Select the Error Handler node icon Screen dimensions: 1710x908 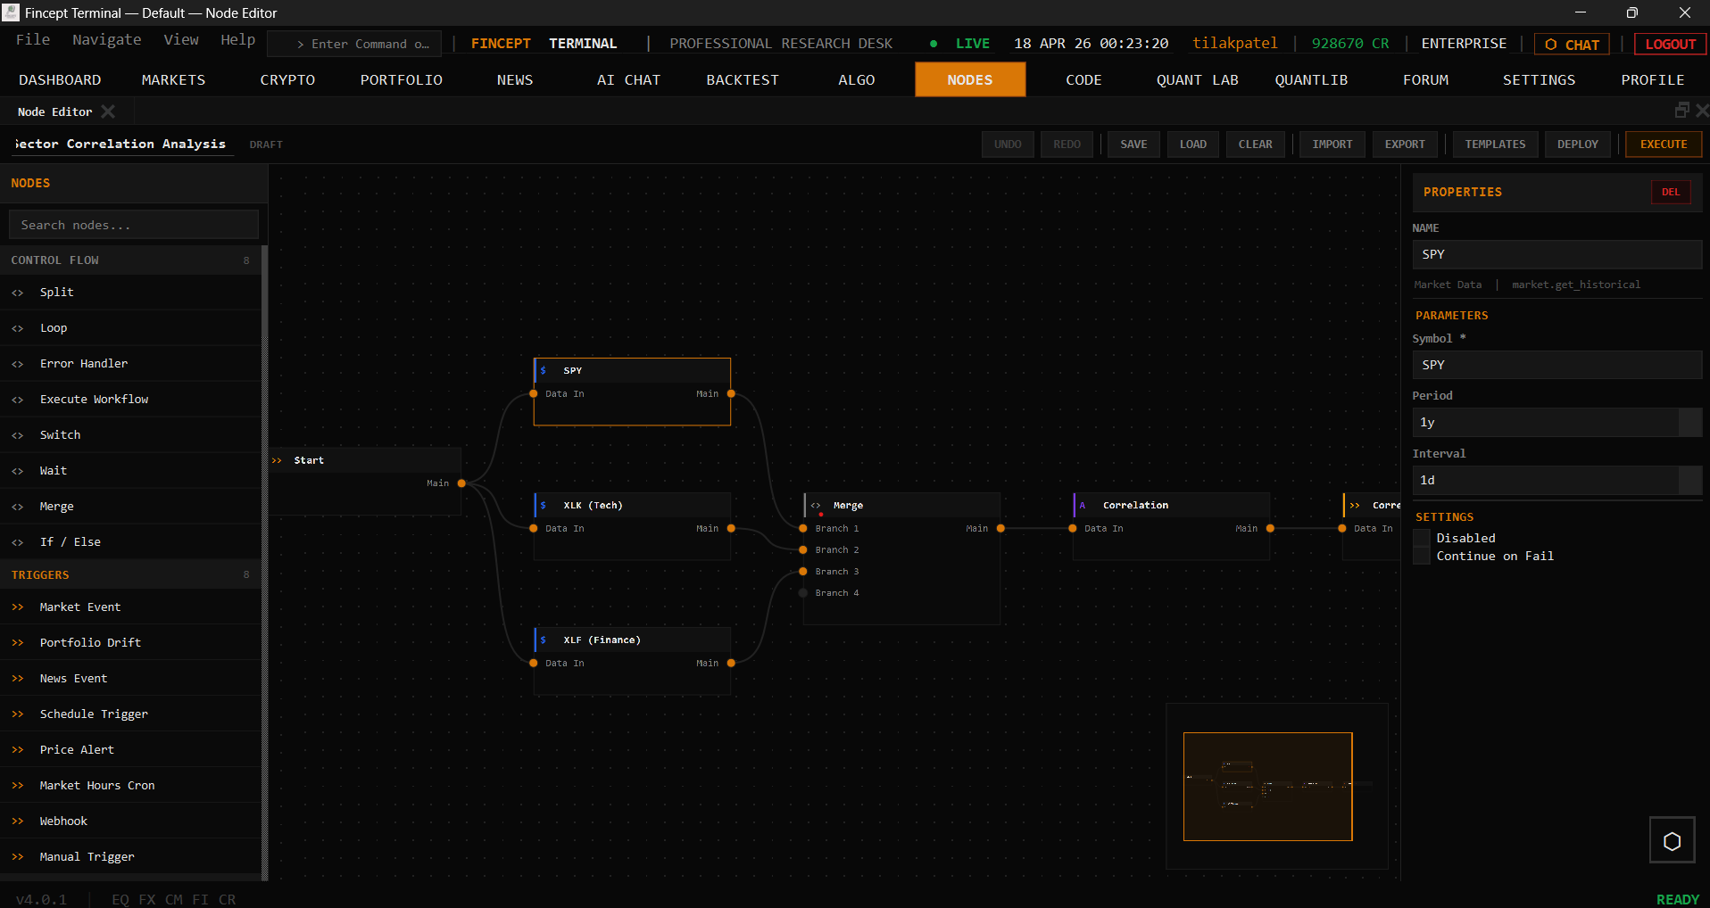coord(17,363)
